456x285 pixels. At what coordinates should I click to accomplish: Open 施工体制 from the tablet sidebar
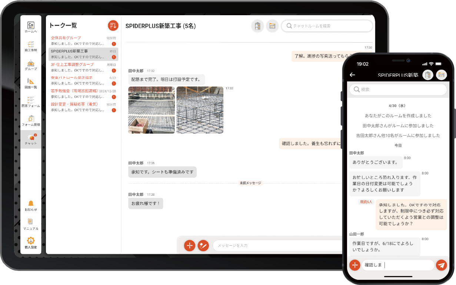coord(31,46)
